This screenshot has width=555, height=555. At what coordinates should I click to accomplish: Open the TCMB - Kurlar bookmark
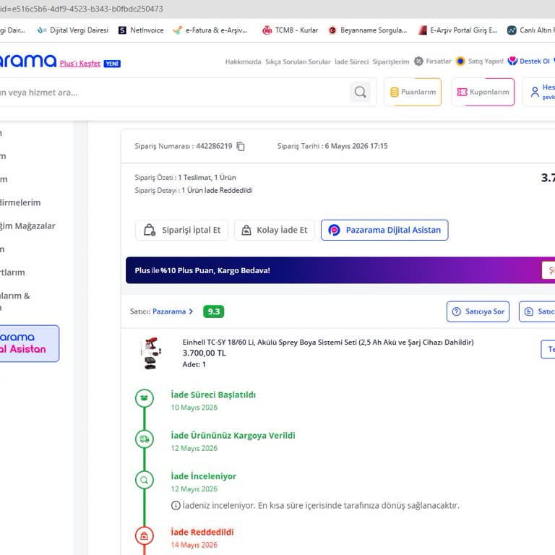tap(290, 30)
